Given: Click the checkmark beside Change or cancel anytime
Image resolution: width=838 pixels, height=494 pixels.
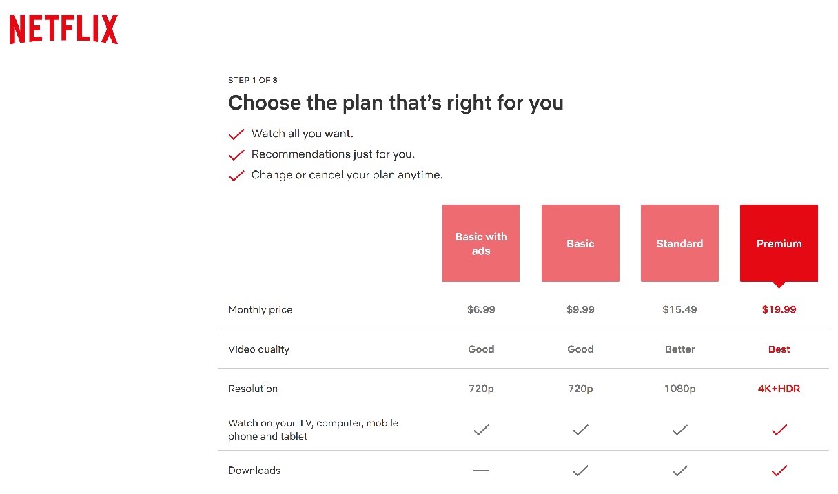Looking at the screenshot, I should click(236, 175).
